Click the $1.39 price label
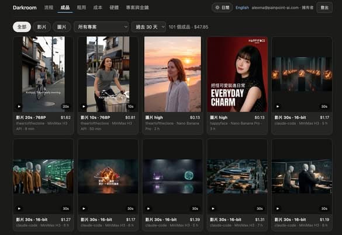The width and height of the screenshot is (342, 235). [195, 220]
